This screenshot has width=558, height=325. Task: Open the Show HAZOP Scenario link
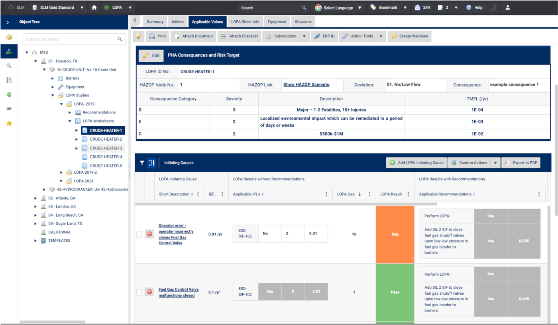306,85
